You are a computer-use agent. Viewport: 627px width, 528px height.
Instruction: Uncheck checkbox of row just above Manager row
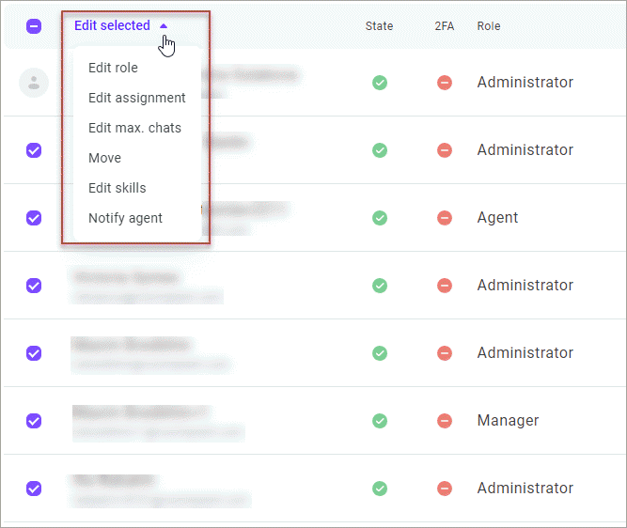tap(34, 353)
